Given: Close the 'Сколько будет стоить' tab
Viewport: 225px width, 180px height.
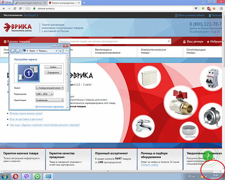Looking at the screenshot, I should coord(45,3).
